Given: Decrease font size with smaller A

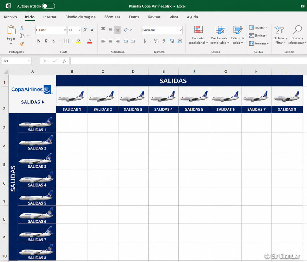Looking at the screenshot, I should 92,30.
